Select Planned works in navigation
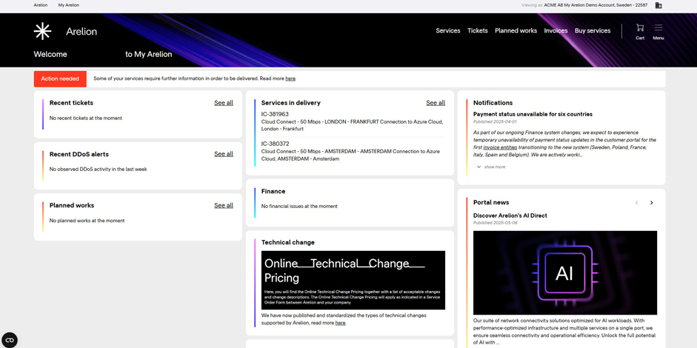 [516, 31]
